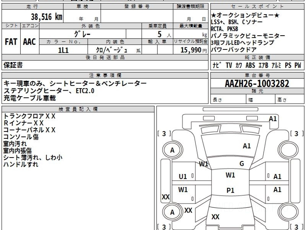
Task: Click the G mark on the windshield
Action: coord(242,164)
